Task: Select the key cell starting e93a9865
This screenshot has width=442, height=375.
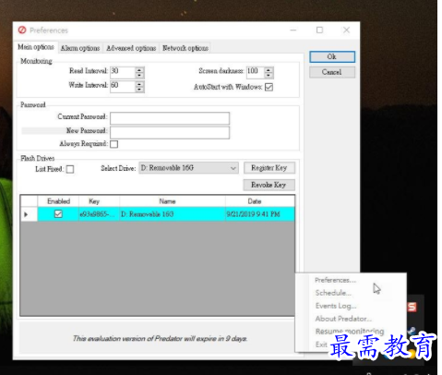Action: point(99,214)
